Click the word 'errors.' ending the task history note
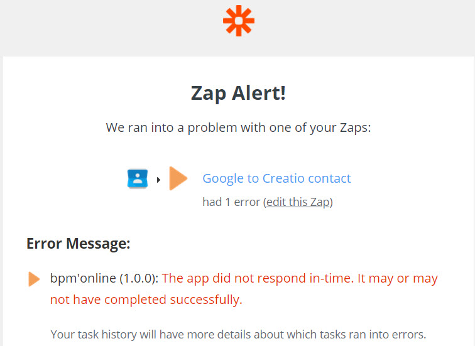 click(409, 335)
